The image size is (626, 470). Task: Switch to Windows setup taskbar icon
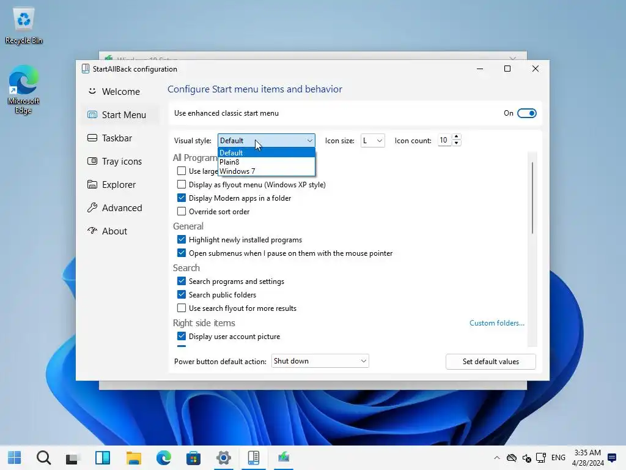pyautogui.click(x=284, y=458)
